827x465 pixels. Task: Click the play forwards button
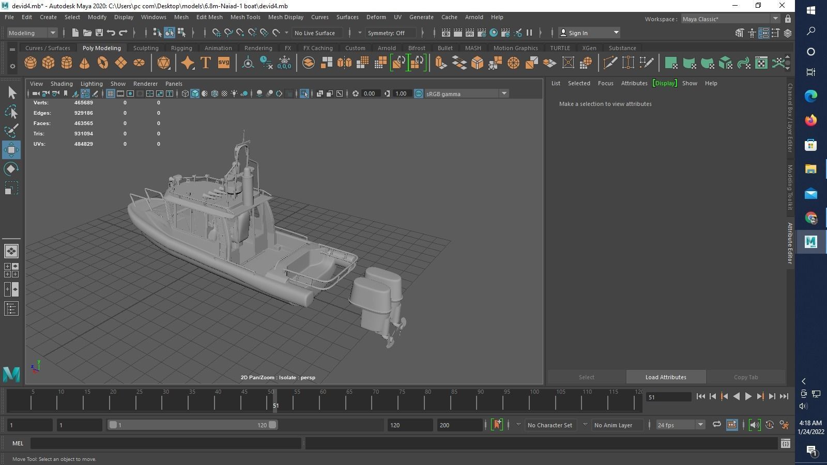point(748,396)
